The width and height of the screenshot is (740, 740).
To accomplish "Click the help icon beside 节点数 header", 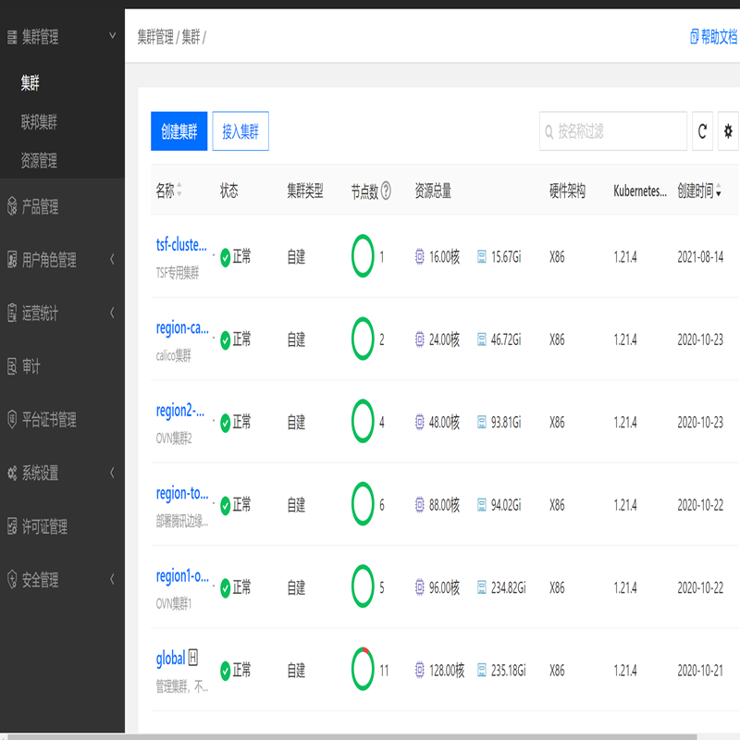I will [x=386, y=191].
